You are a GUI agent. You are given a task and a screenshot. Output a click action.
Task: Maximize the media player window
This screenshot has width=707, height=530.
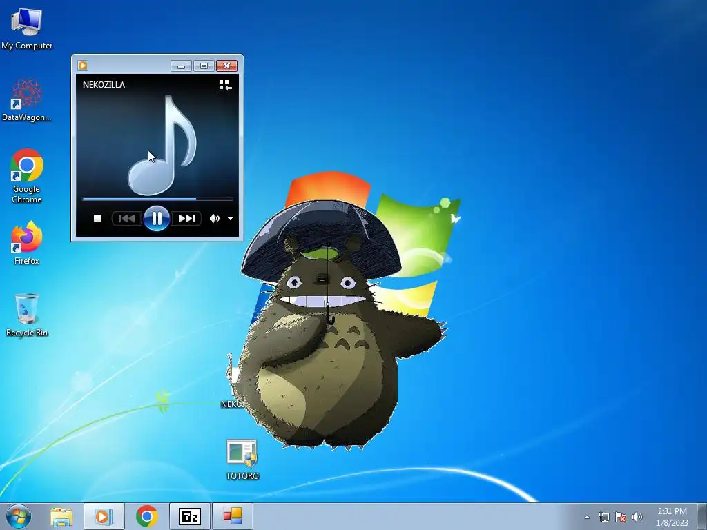(x=204, y=66)
